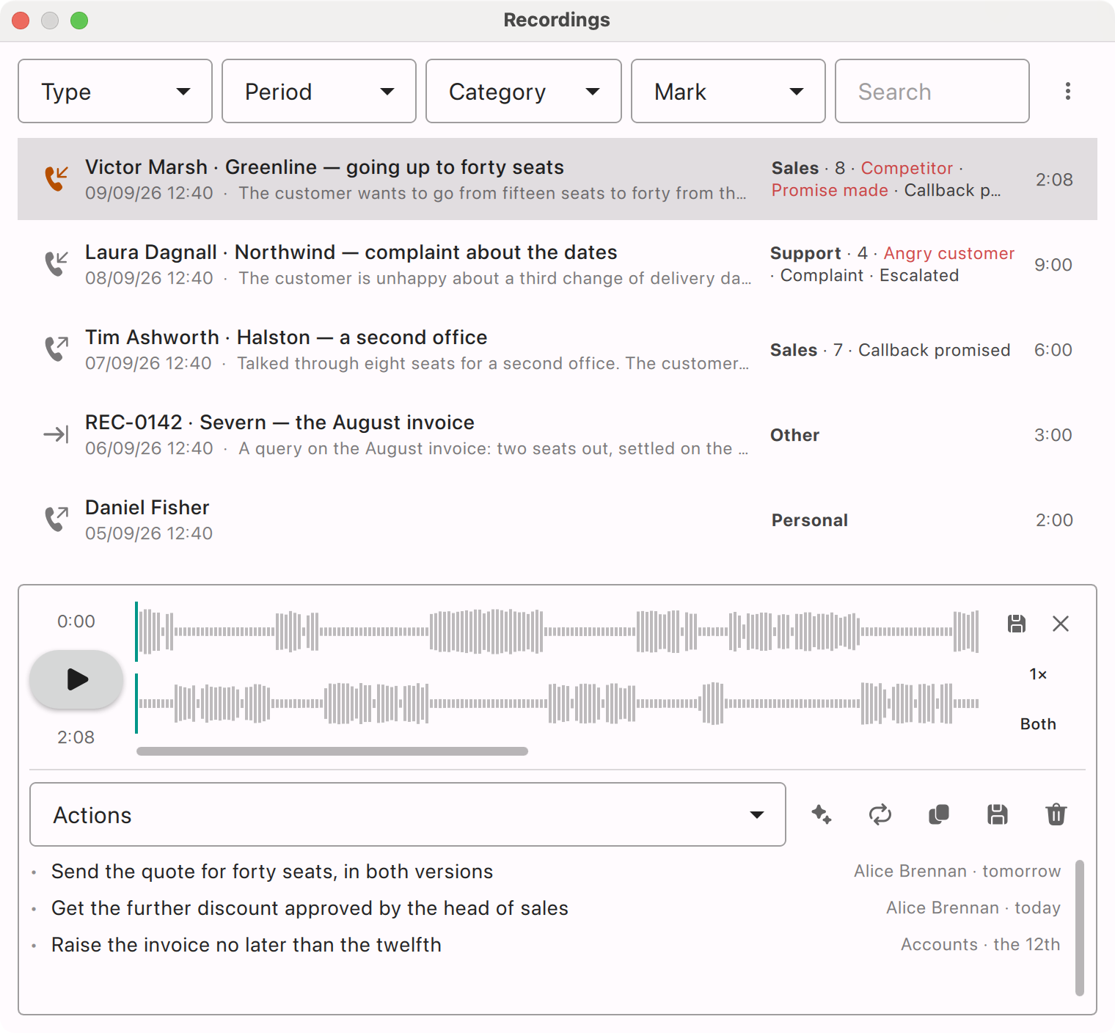Copy the actions list to clipboard

click(939, 814)
